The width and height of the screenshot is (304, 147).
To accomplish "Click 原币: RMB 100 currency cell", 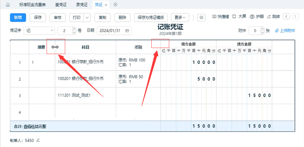I will (x=132, y=60).
